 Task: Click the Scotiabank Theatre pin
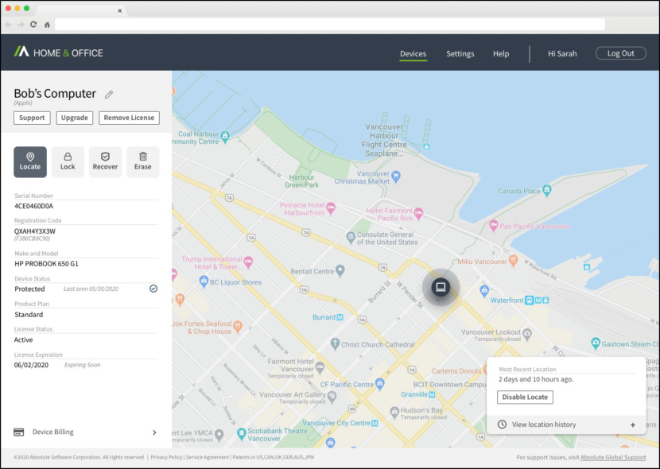[x=241, y=432]
